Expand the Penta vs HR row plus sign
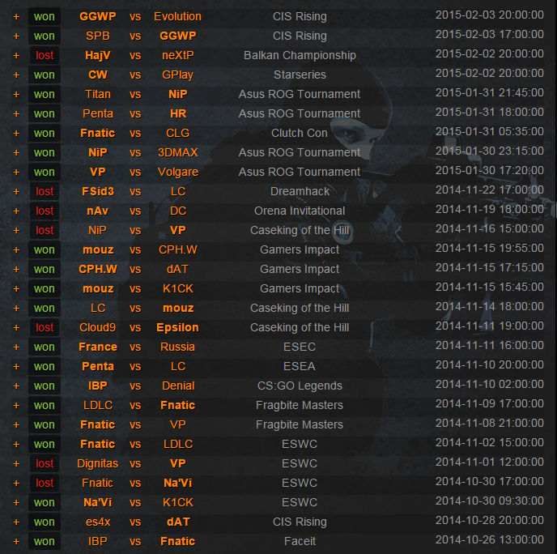557x554 pixels. pyautogui.click(x=16, y=114)
